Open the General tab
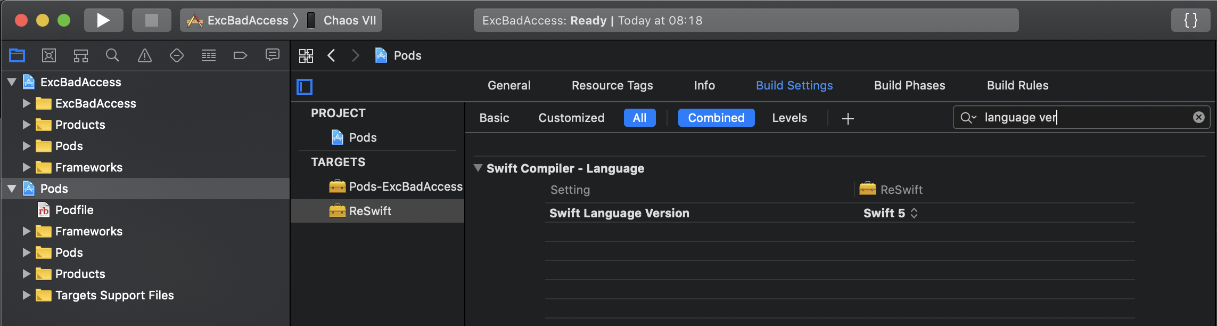Screen dimensions: 1217x326 (509, 85)
